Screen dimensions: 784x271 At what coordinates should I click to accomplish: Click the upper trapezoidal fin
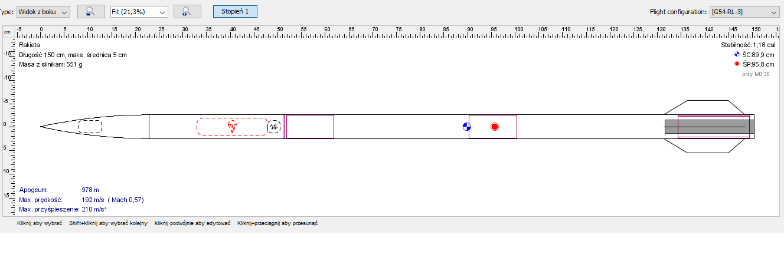[x=708, y=105]
